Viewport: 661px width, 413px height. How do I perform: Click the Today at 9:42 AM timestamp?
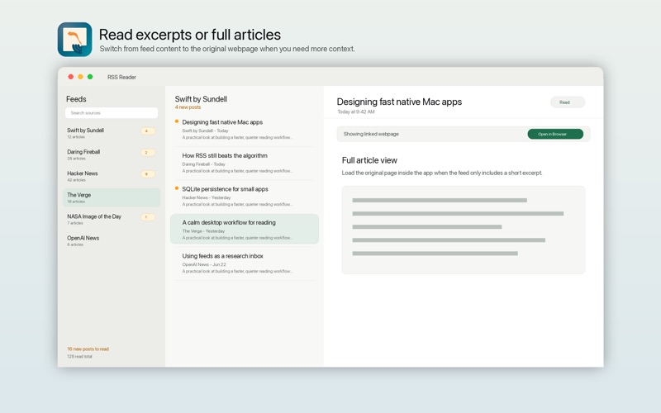[356, 112]
